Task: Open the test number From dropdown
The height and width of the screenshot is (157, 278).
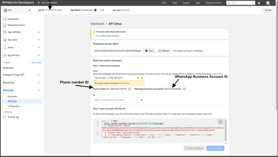Action: (x=118, y=78)
